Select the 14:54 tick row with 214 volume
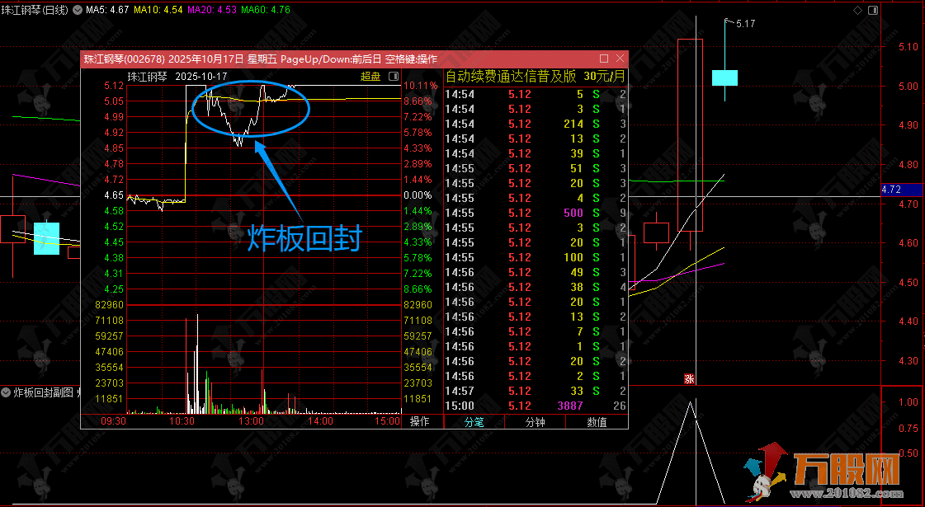 pos(535,124)
